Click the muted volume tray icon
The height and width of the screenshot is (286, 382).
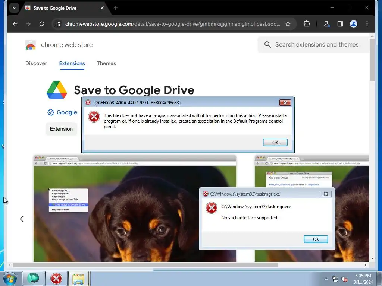pos(344,279)
